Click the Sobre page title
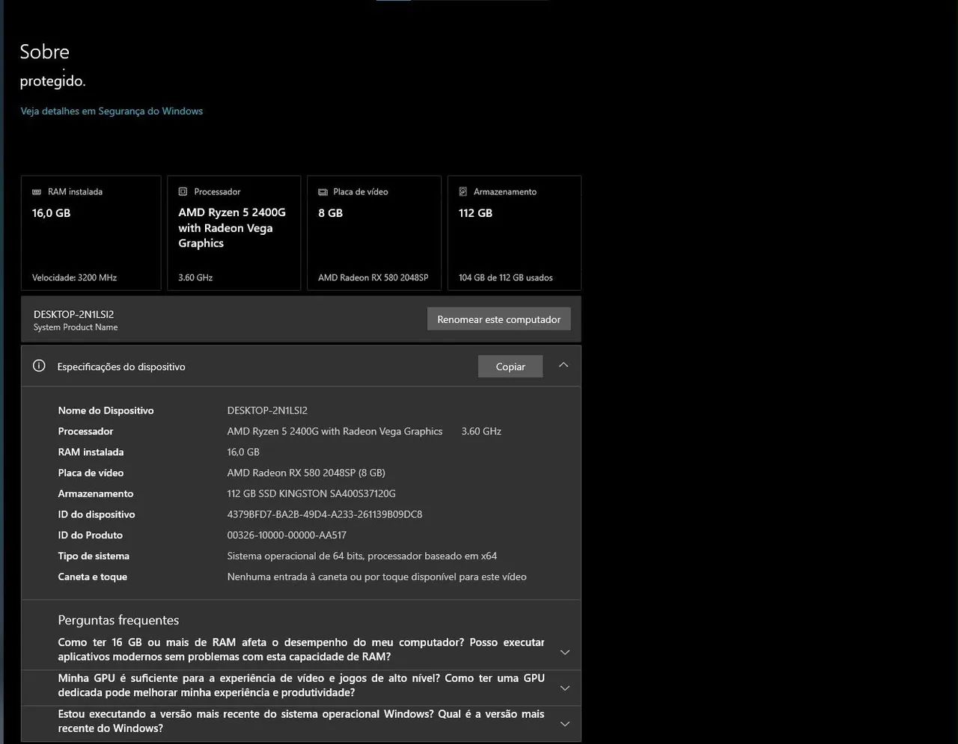 click(x=44, y=52)
